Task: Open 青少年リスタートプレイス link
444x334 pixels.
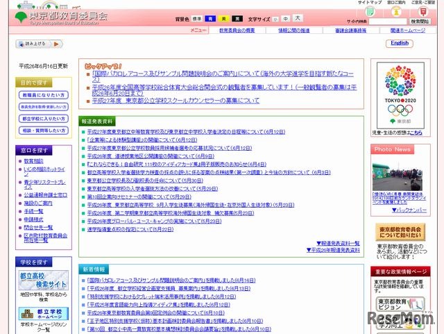Action: point(44,185)
